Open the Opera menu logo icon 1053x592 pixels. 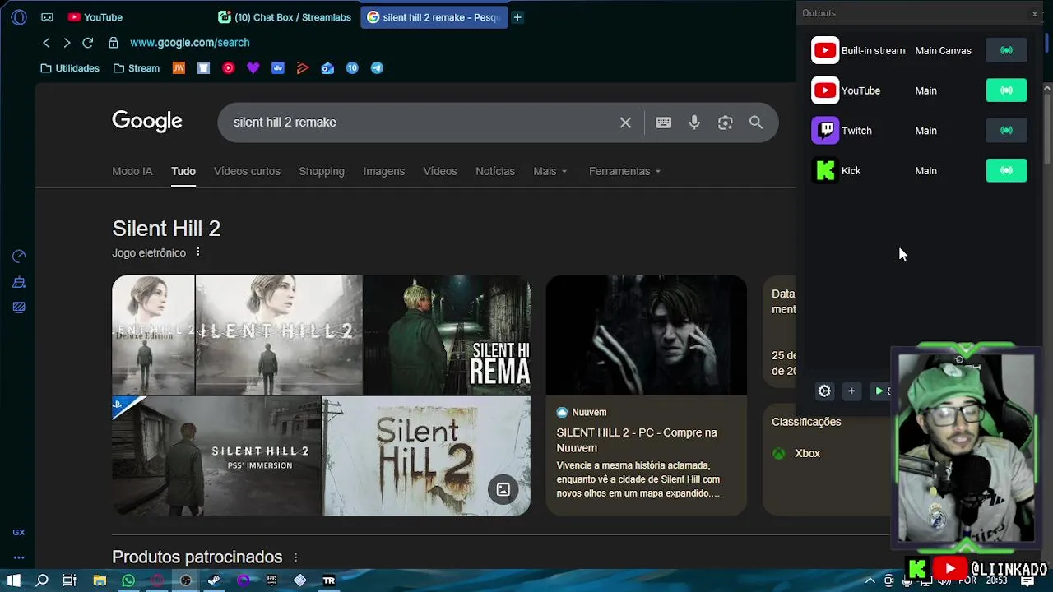19,17
